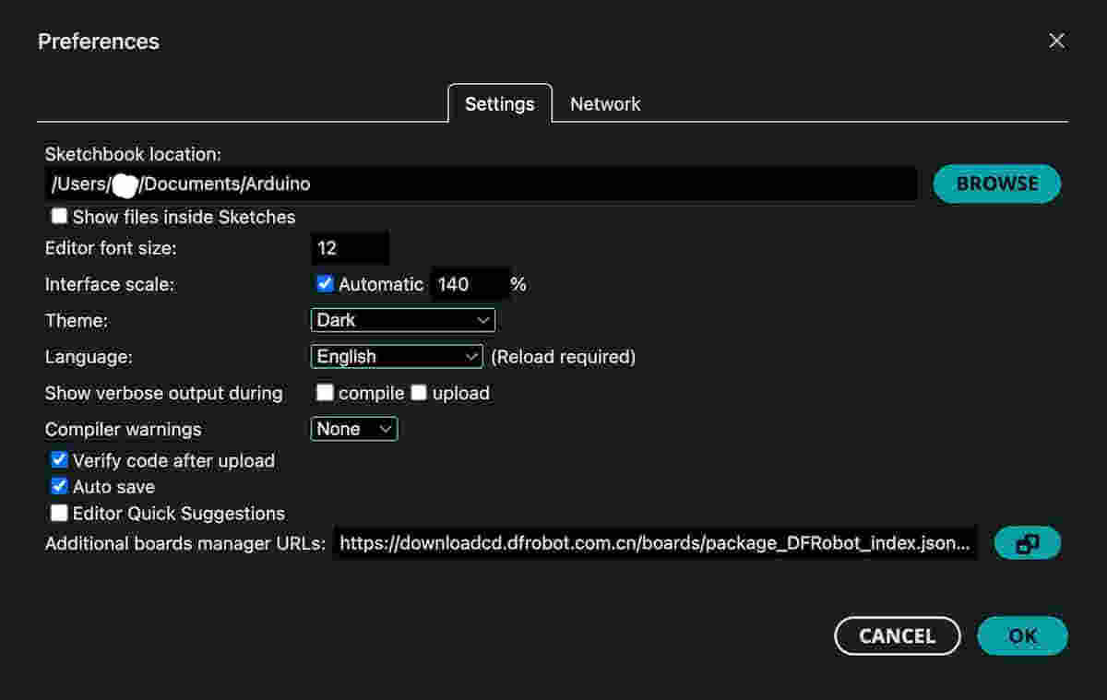The height and width of the screenshot is (700, 1107).
Task: Disable Auto save checkbox
Action: [x=59, y=486]
